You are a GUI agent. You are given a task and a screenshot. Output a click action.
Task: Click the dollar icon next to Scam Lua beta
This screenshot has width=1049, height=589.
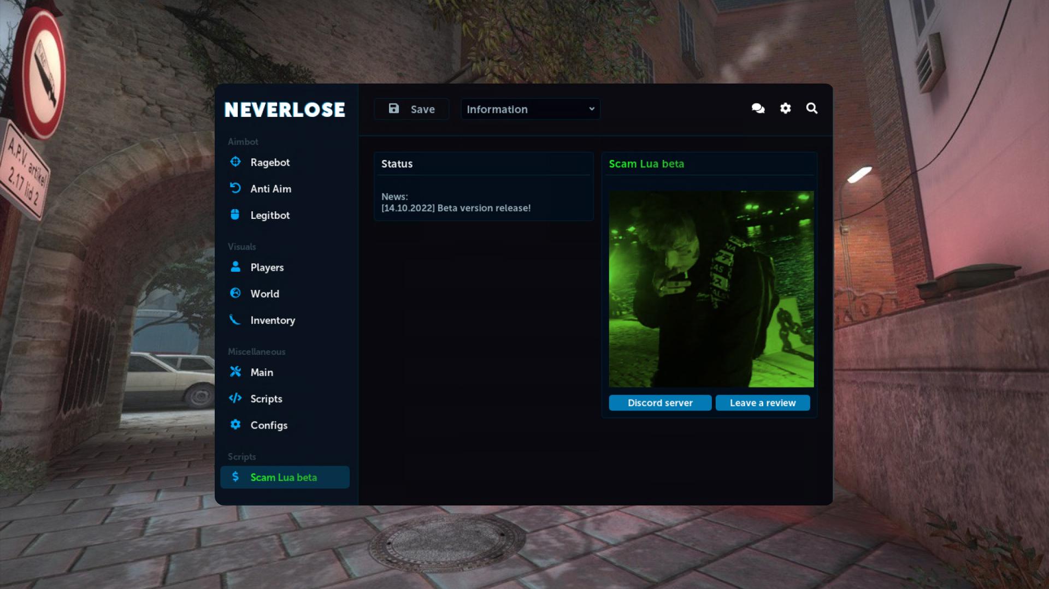pos(235,477)
